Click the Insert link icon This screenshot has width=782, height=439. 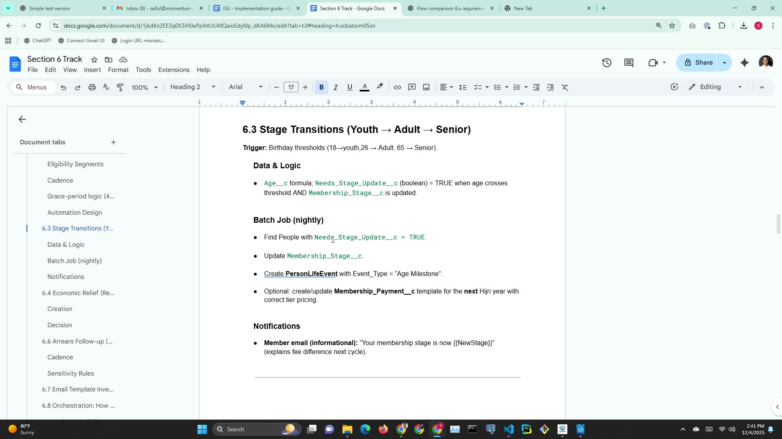pyautogui.click(x=397, y=87)
